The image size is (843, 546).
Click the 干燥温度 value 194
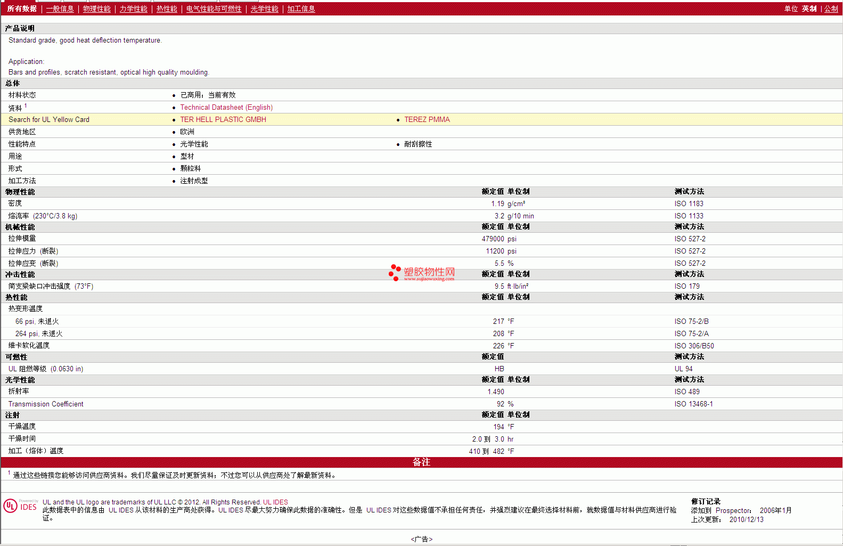point(498,427)
